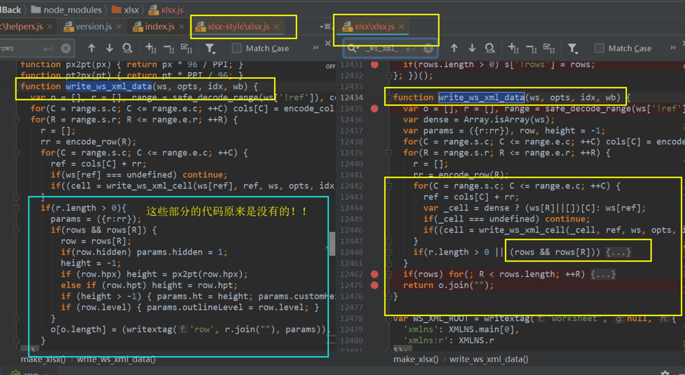The image size is (685, 375).
Task: Click line number 12434 in gutter
Action: [351, 98]
